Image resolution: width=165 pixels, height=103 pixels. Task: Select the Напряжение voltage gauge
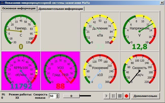coord(139,31)
